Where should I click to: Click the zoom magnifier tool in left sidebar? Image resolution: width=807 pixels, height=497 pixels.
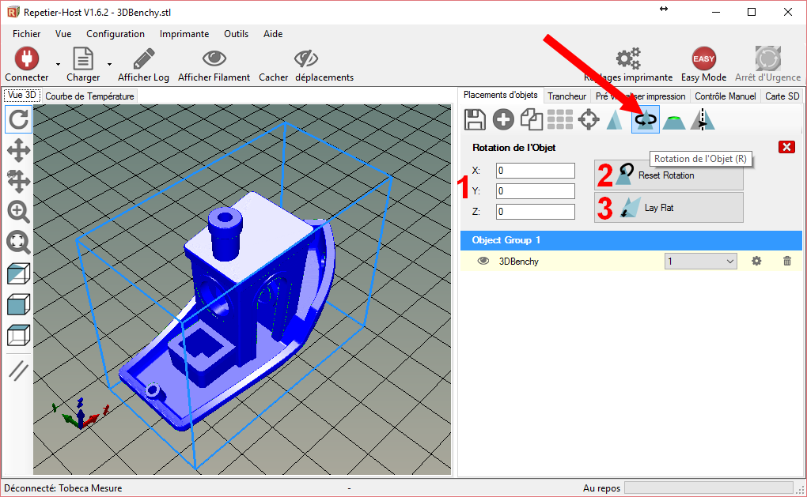(18, 211)
